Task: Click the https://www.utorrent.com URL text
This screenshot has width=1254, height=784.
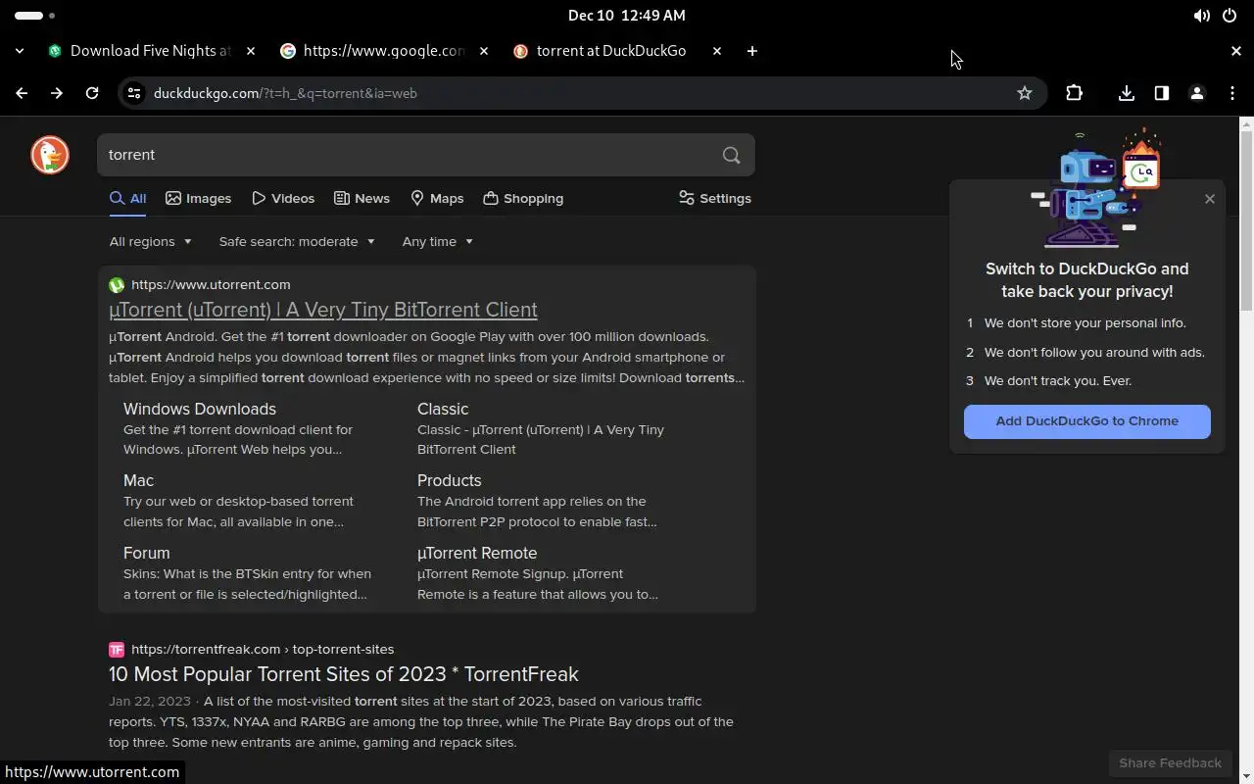Action: [211, 285]
